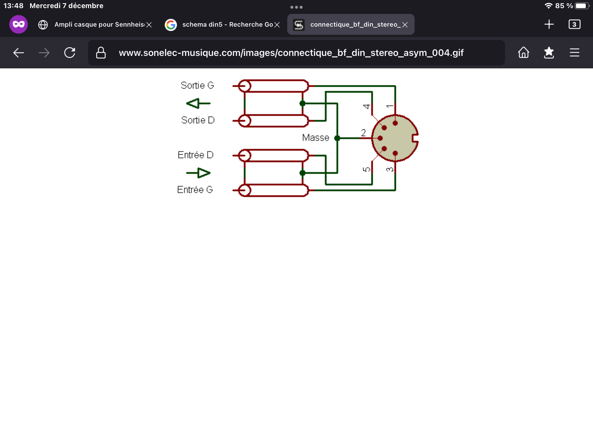Tap the padlock site security icon

(101, 53)
